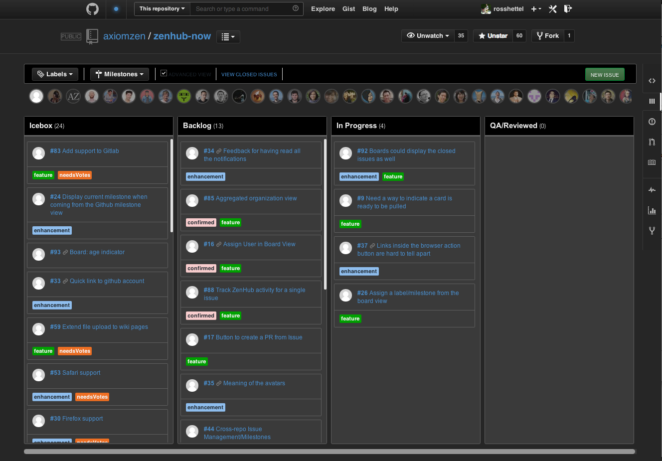Select the first blank avatar filter
The image size is (662, 461).
pyautogui.click(x=36, y=96)
